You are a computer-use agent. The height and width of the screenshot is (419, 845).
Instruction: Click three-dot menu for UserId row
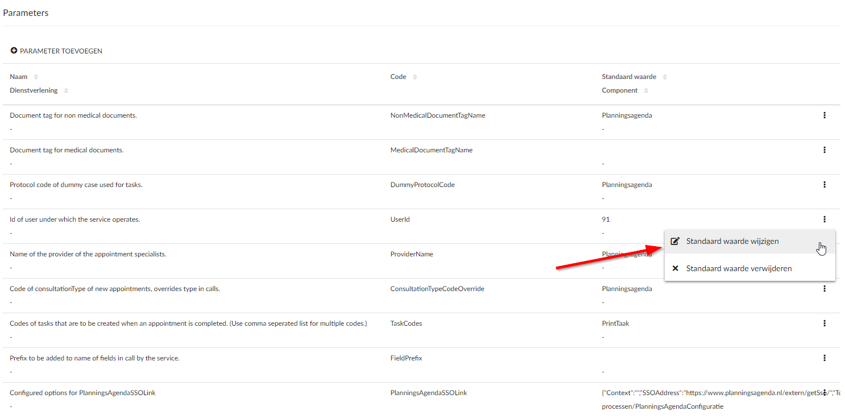pos(824,219)
